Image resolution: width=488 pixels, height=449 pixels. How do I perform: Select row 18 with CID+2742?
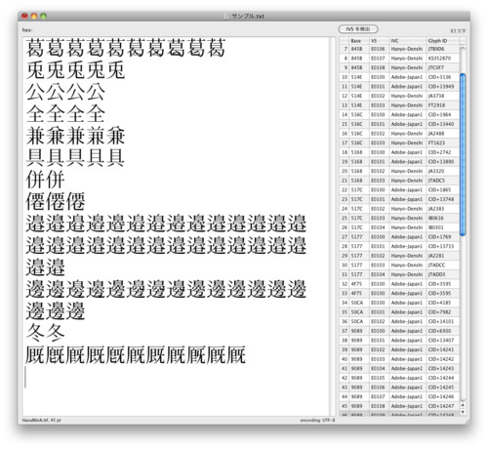[x=399, y=152]
